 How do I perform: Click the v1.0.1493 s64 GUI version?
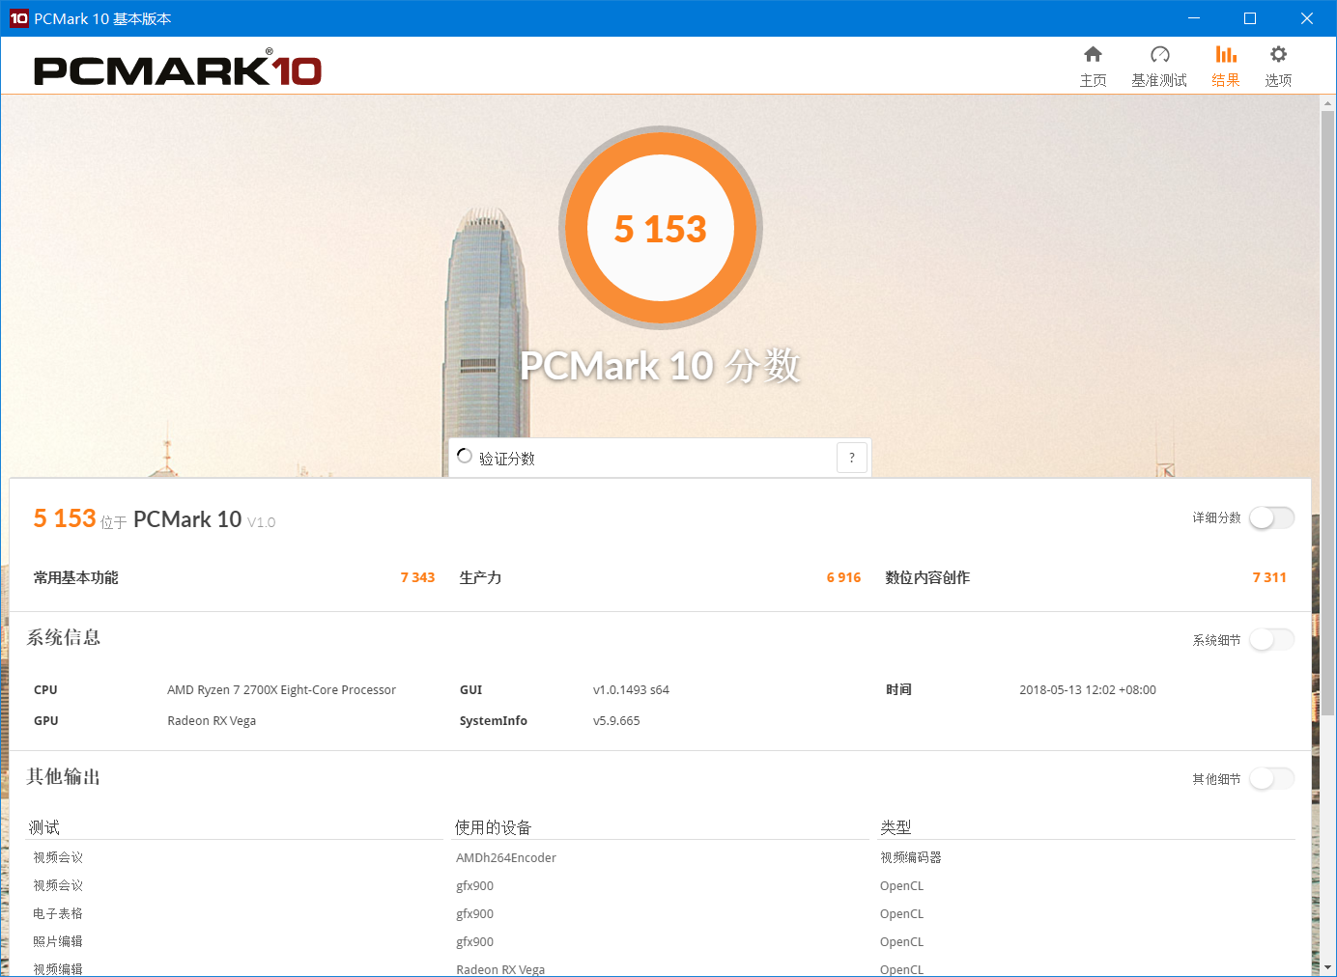point(631,690)
